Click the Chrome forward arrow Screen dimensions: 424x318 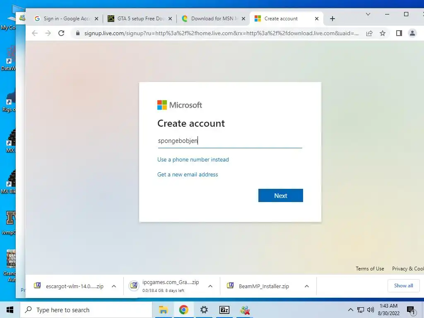tap(48, 33)
